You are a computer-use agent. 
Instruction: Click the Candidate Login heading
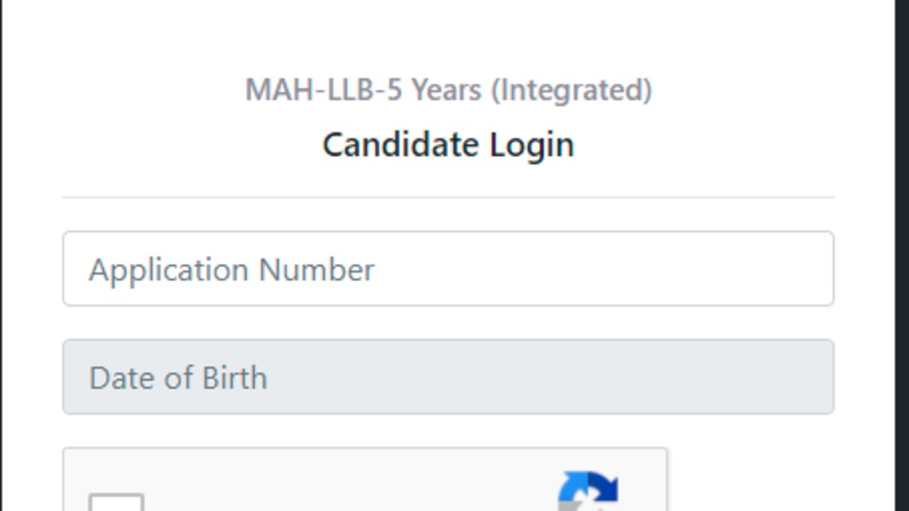click(448, 145)
